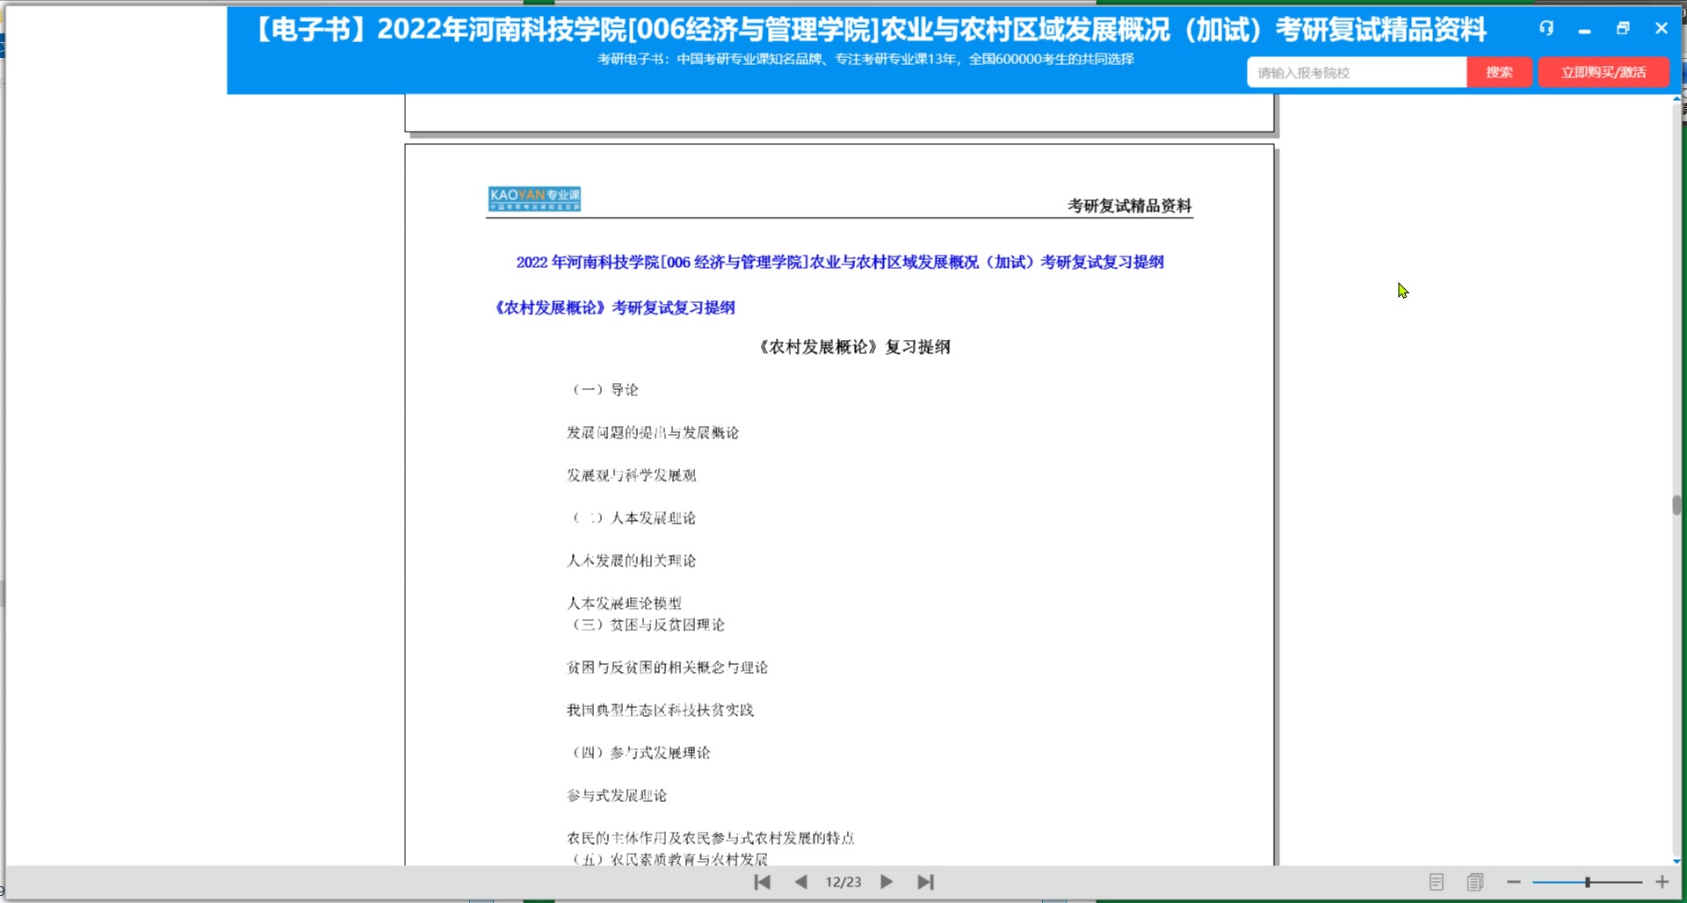
Task: Click the 立即购买/激活 button
Action: 1604,72
